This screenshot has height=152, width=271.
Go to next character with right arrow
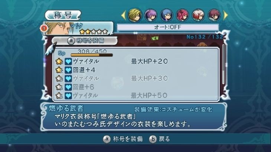click(x=226, y=15)
